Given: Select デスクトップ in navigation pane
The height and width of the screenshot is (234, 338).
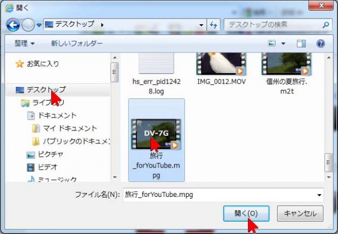Looking at the screenshot, I should coord(46,89).
